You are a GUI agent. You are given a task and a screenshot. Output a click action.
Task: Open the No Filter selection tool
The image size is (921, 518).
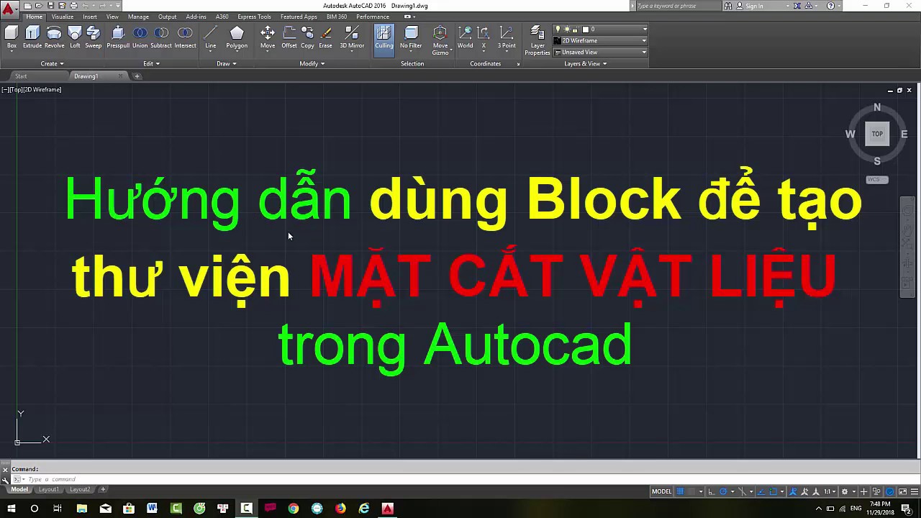pyautogui.click(x=411, y=37)
